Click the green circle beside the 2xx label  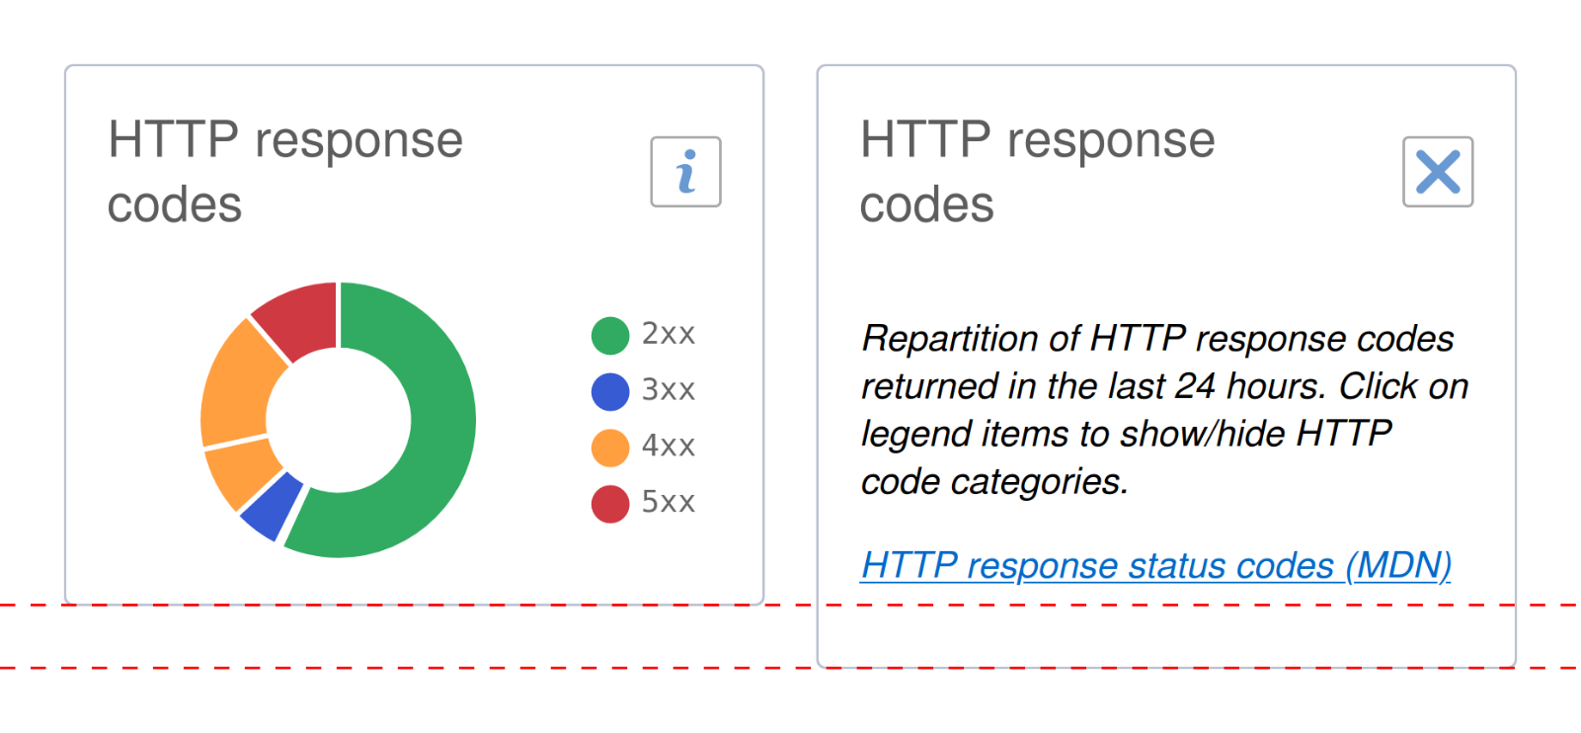click(610, 334)
